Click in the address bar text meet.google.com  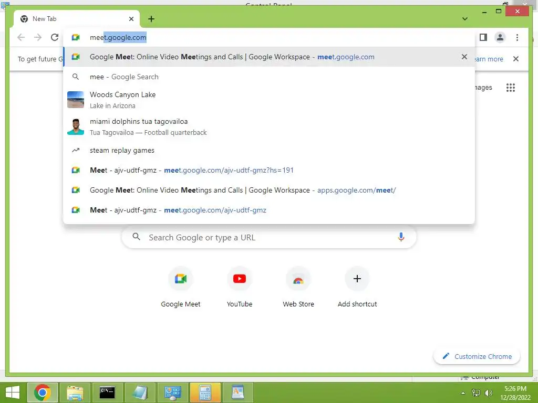pyautogui.click(x=118, y=37)
